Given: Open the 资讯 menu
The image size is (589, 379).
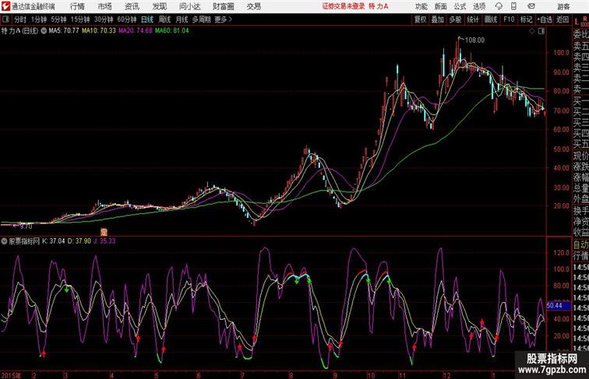Looking at the screenshot, I should click(x=132, y=6).
